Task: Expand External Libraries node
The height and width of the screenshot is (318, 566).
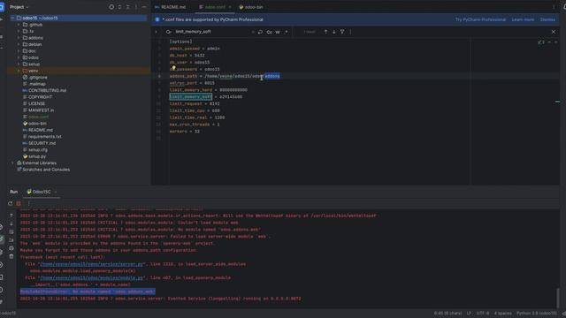Action: 13,163
